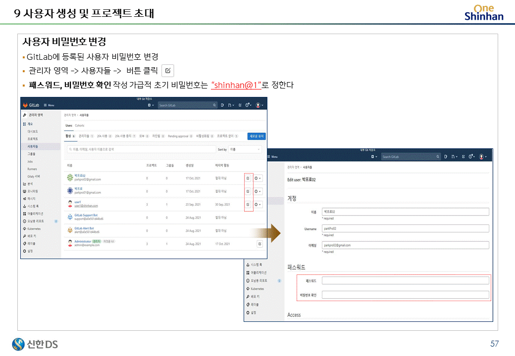Click the 패스워드 input field in Edit user
The height and width of the screenshot is (356, 515).
(405, 281)
